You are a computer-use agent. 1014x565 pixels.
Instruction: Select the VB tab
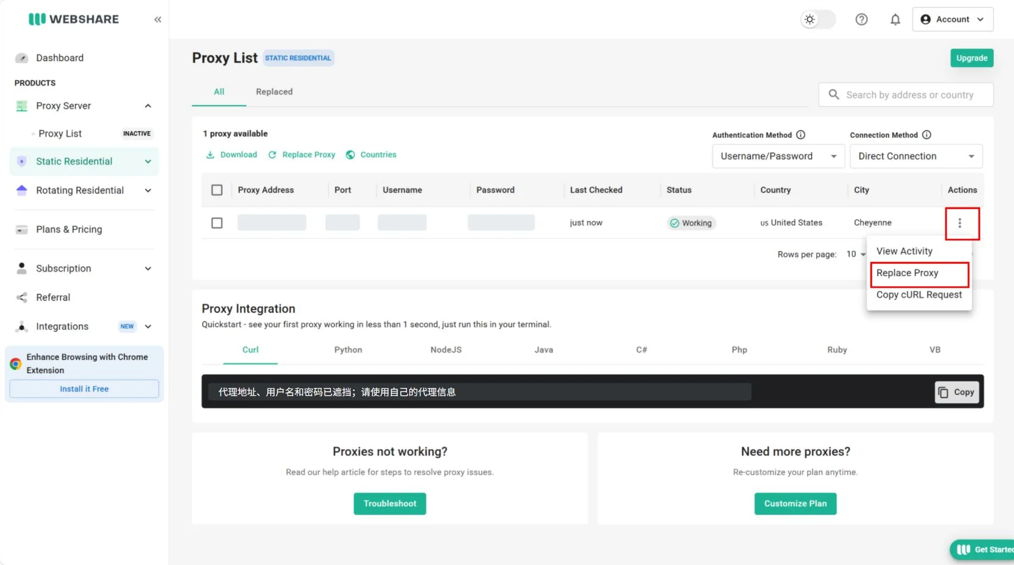coord(935,350)
